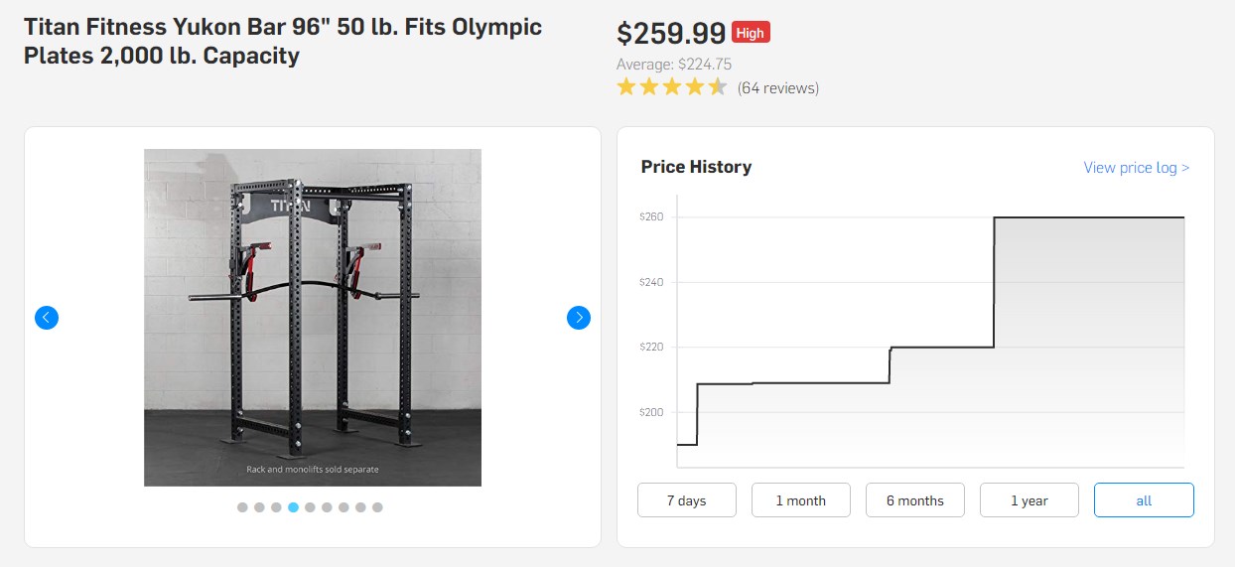The width and height of the screenshot is (1235, 567).
Task: Select the last carousel dot
Action: 377,507
